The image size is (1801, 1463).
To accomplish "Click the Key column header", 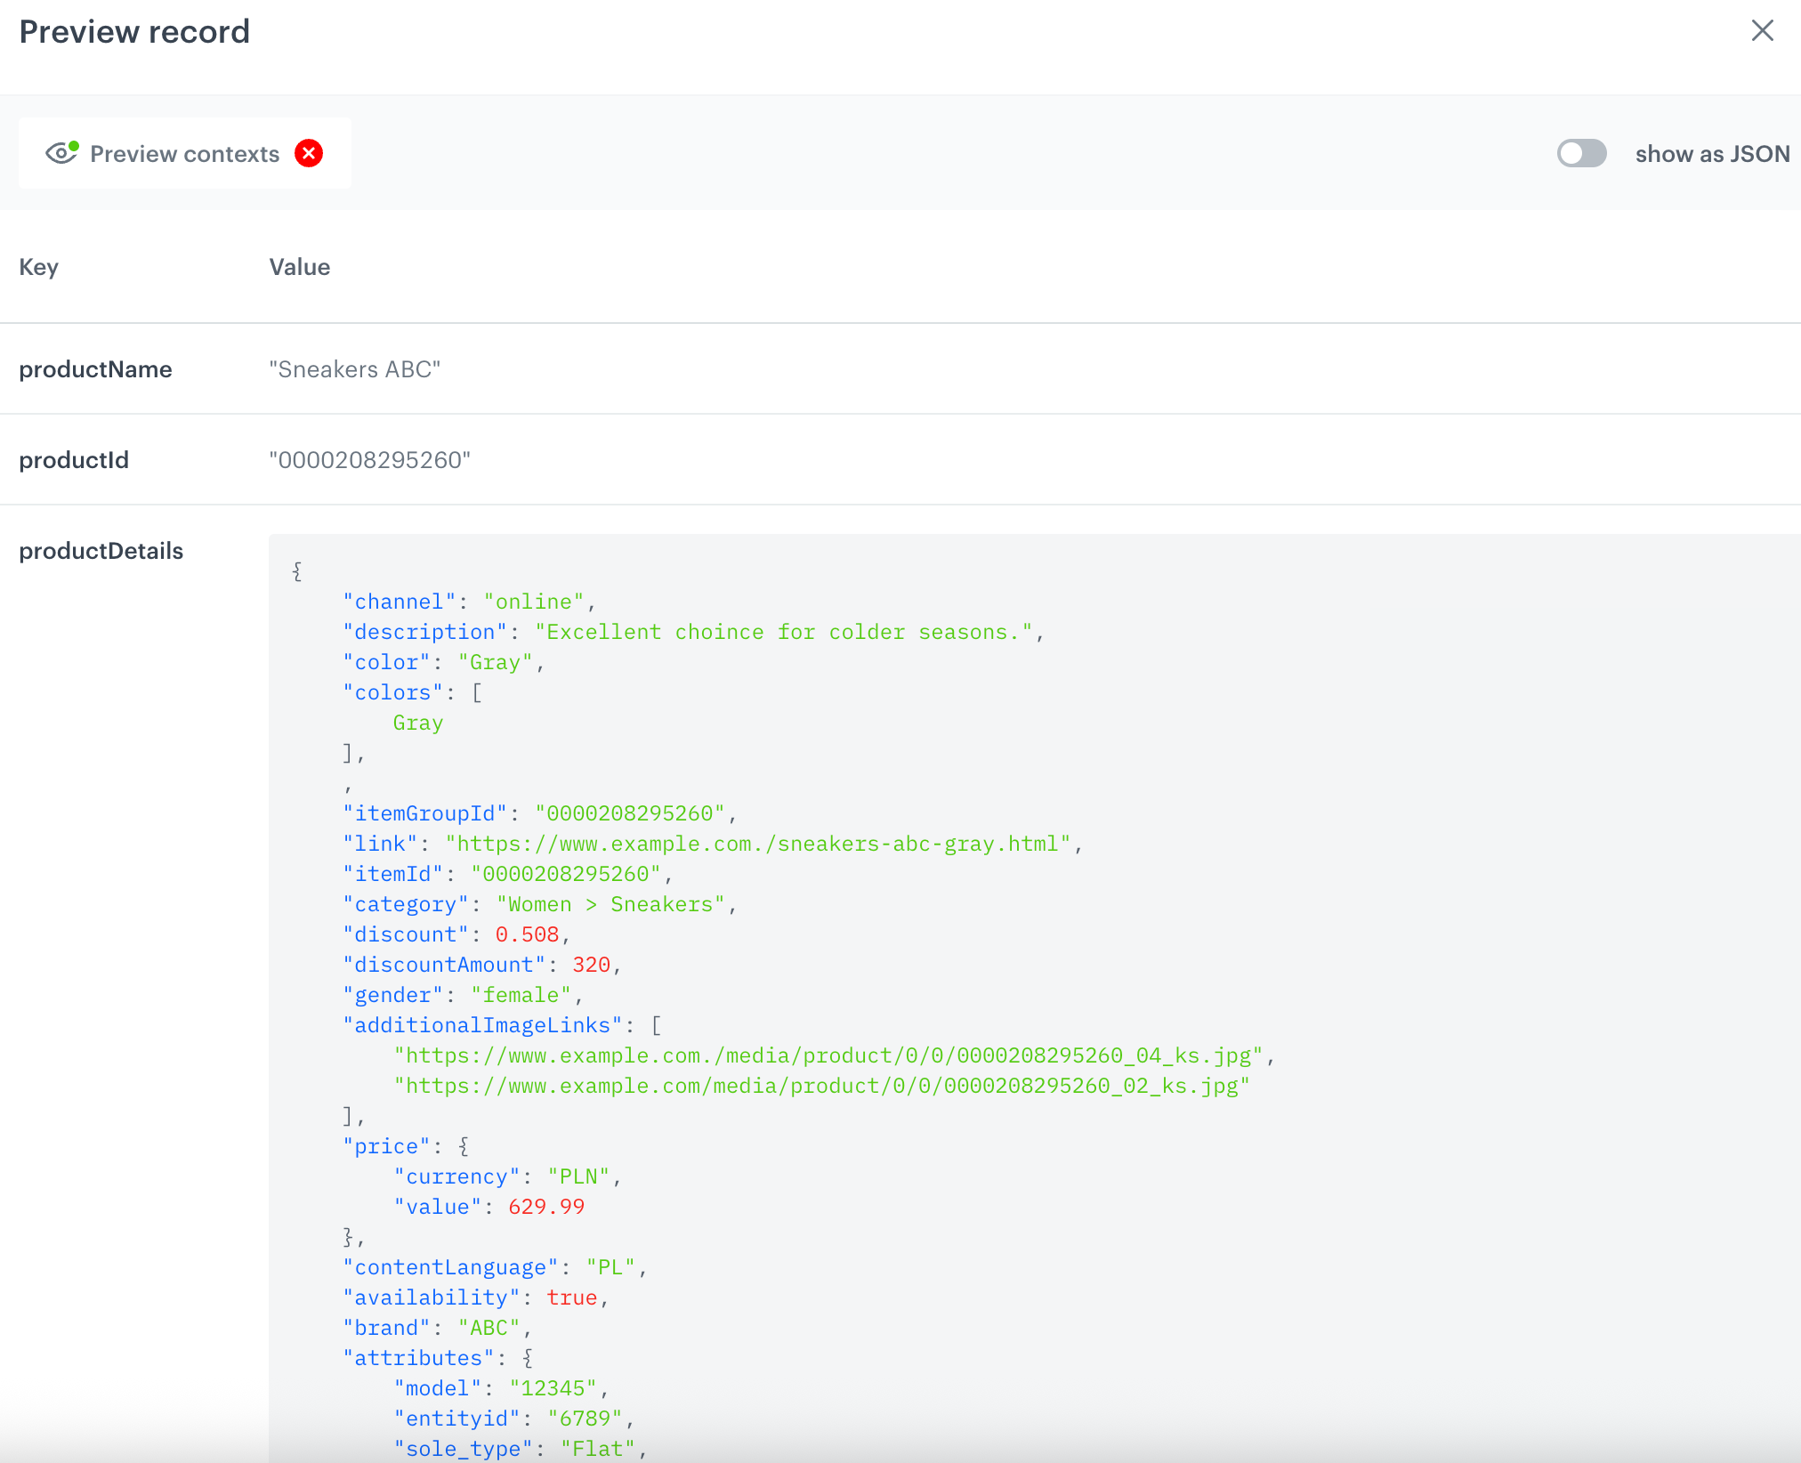I will [x=39, y=267].
